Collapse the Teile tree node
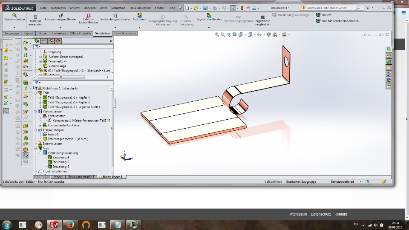 tap(36, 93)
